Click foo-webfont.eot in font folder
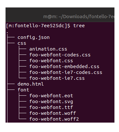The width and height of the screenshot is (119, 132). pyautogui.click(x=51, y=96)
